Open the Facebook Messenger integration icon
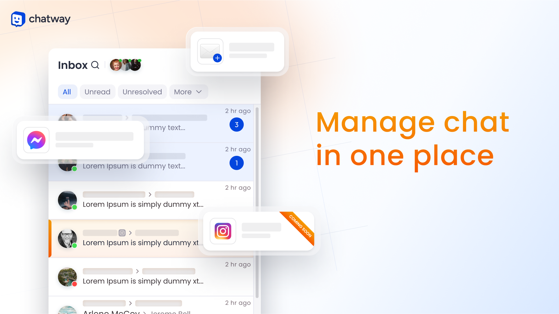Image resolution: width=559 pixels, height=314 pixels. tap(36, 140)
